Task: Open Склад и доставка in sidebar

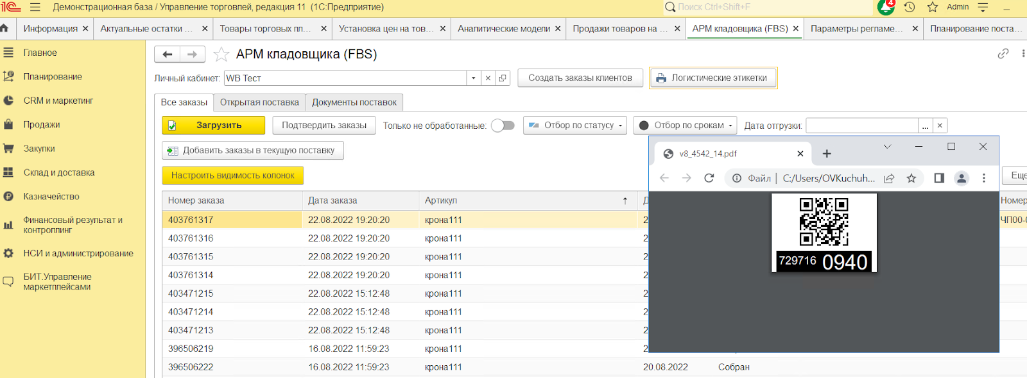Action: tap(59, 172)
